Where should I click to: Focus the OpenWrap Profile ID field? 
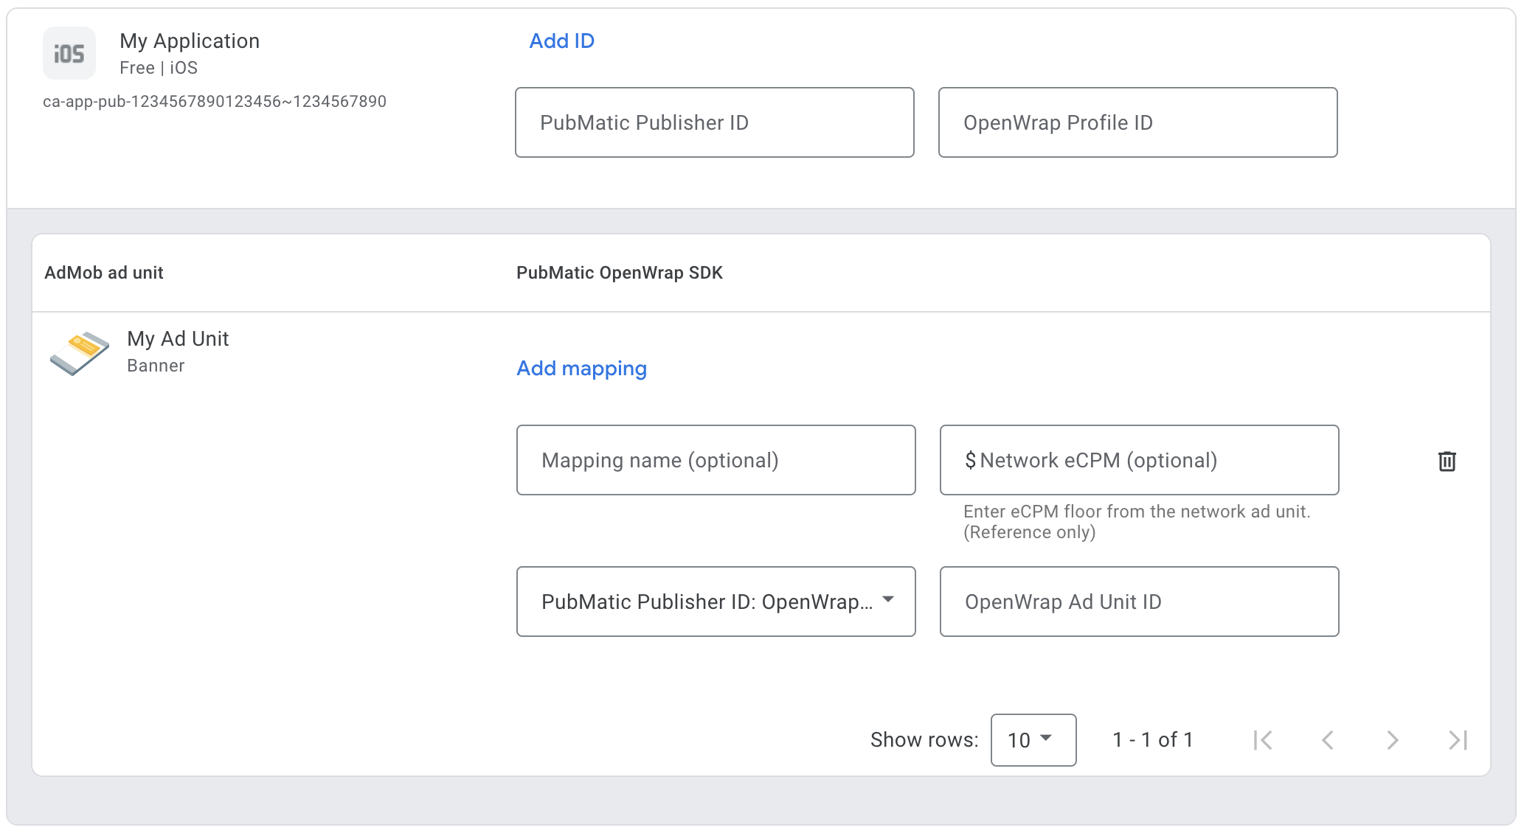click(x=1137, y=122)
